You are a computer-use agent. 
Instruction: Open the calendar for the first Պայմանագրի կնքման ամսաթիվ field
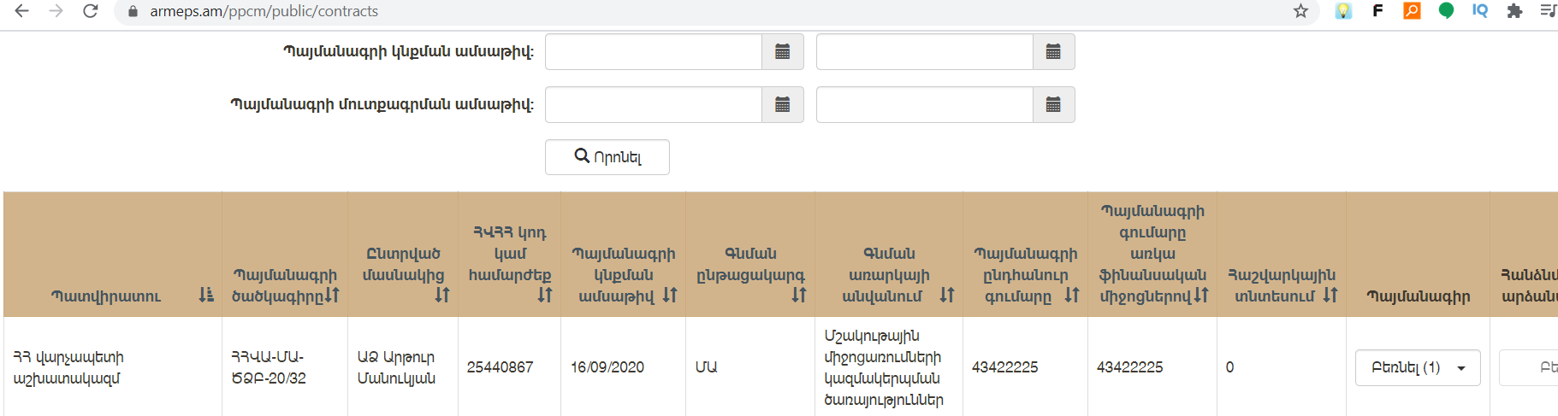coord(782,52)
